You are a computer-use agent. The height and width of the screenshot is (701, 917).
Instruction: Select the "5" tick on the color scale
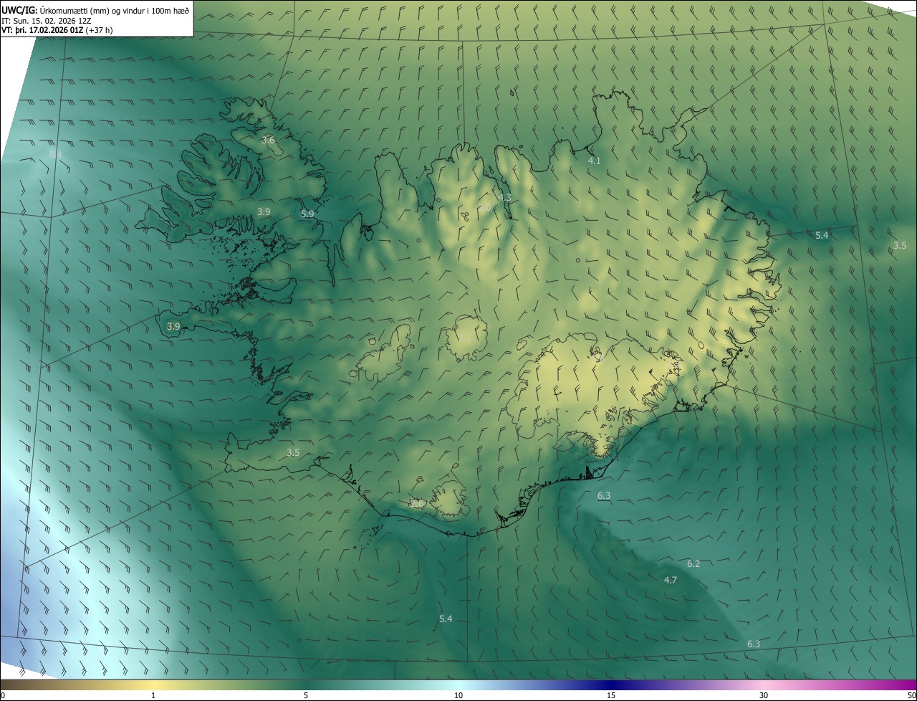(x=306, y=695)
